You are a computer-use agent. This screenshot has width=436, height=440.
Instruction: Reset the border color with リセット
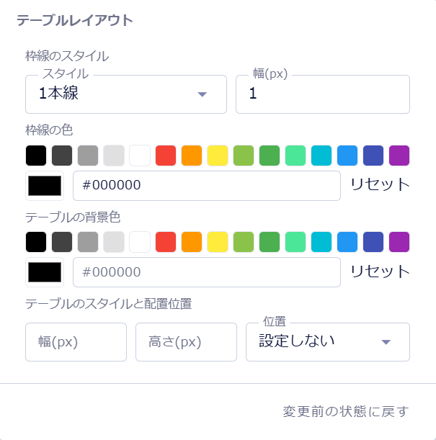pyautogui.click(x=380, y=185)
